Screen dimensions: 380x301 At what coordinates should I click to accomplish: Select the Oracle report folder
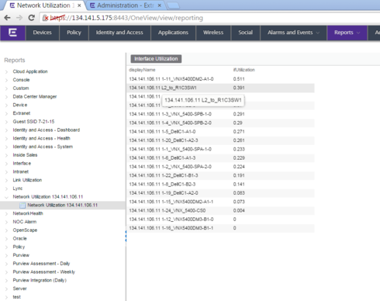pos(19,238)
